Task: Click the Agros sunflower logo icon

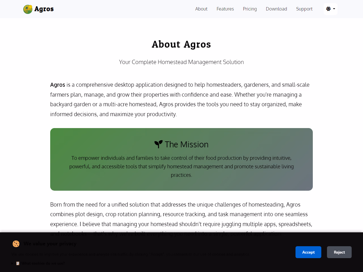Action: pyautogui.click(x=28, y=9)
